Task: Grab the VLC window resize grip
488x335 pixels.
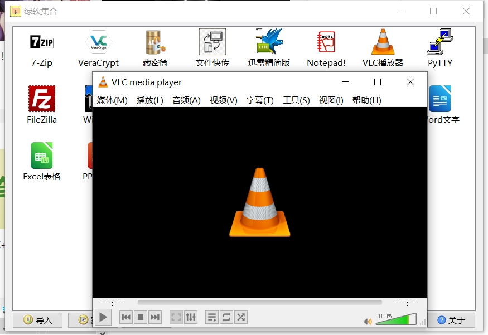Action: click(x=423, y=322)
